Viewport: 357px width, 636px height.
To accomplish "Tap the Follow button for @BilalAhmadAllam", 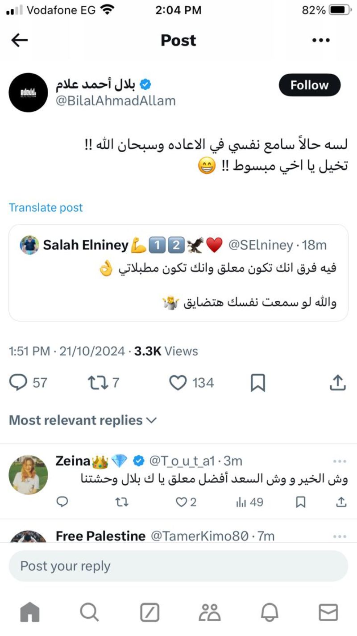I will click(x=309, y=85).
